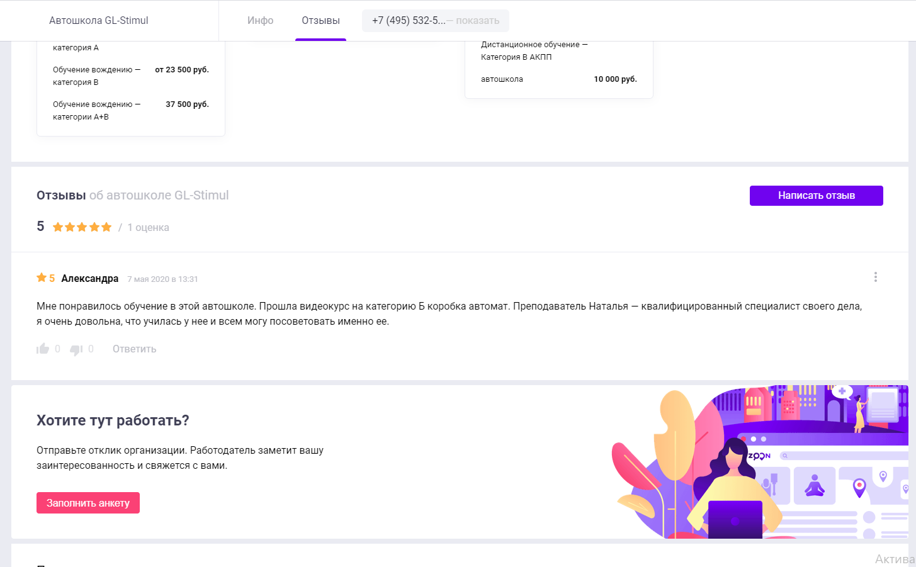Click the purple map pin in illustration
Viewport: 916px width, 567px height.
point(859,486)
